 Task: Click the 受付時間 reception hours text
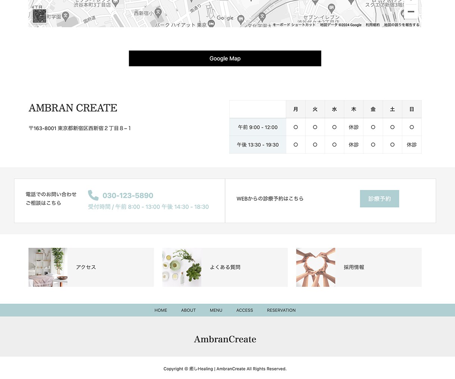pyautogui.click(x=148, y=207)
